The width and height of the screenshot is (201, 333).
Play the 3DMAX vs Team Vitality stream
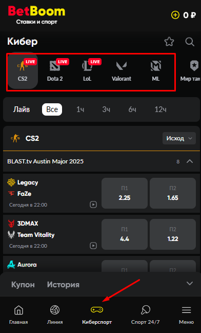coord(93,246)
